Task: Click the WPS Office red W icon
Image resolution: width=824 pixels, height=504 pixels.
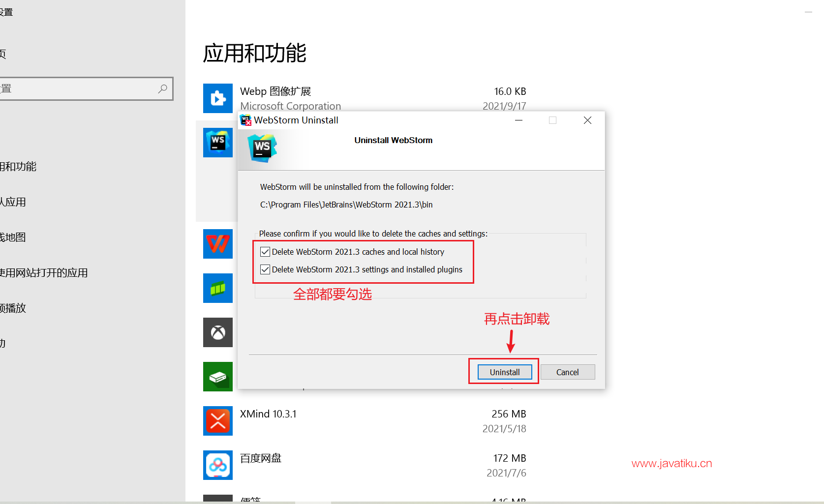Action: [x=218, y=244]
